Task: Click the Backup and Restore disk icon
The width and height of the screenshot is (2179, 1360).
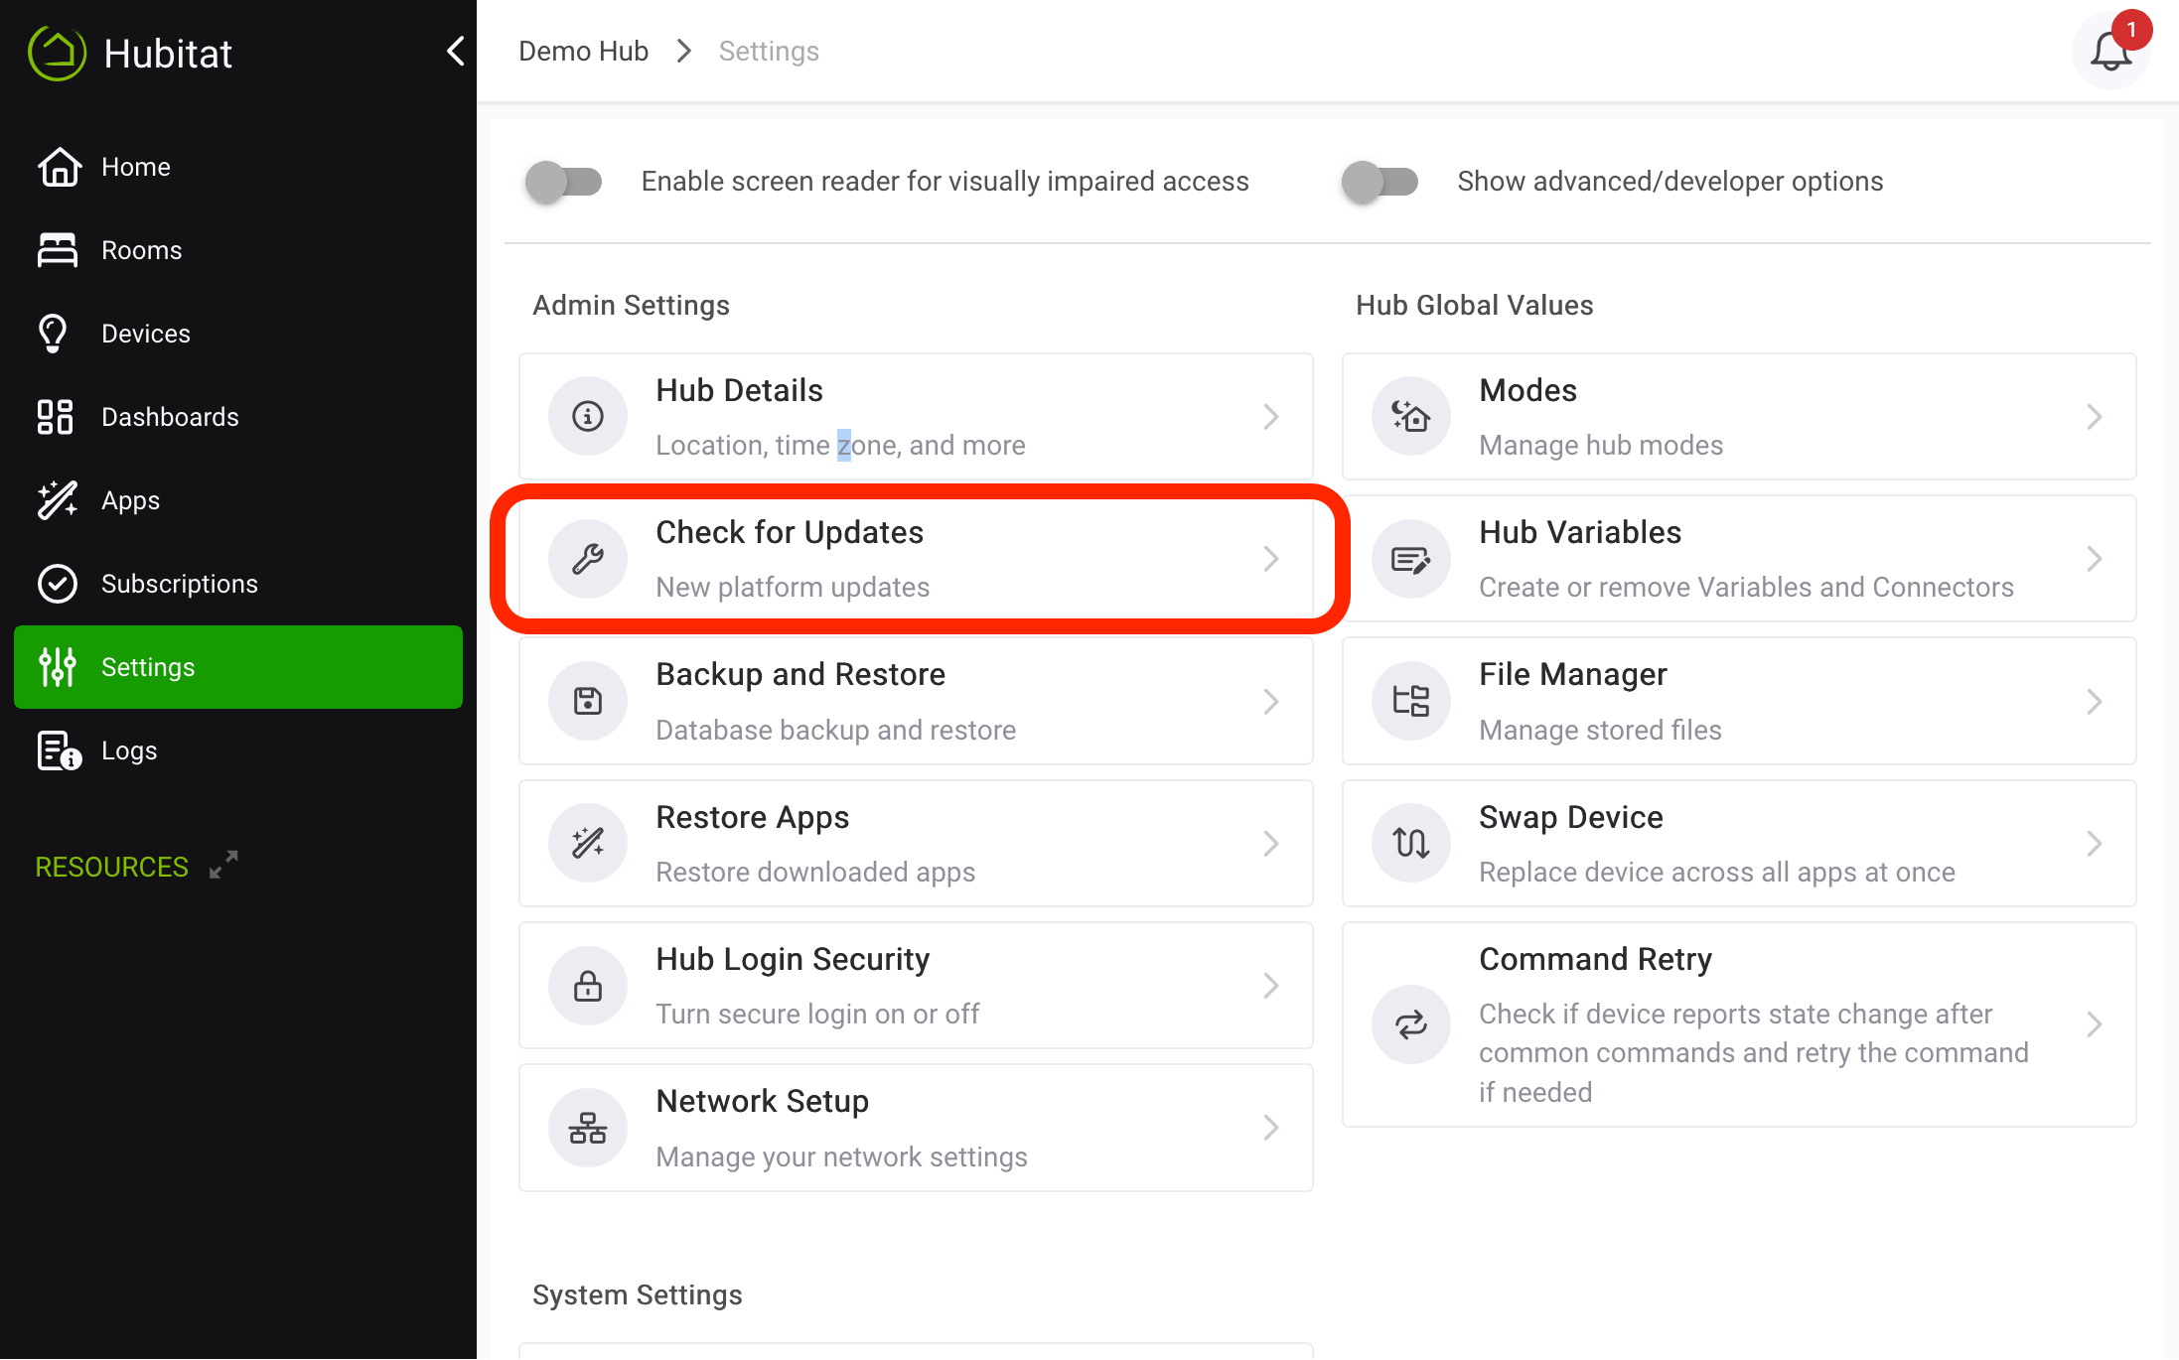Action: 588,701
